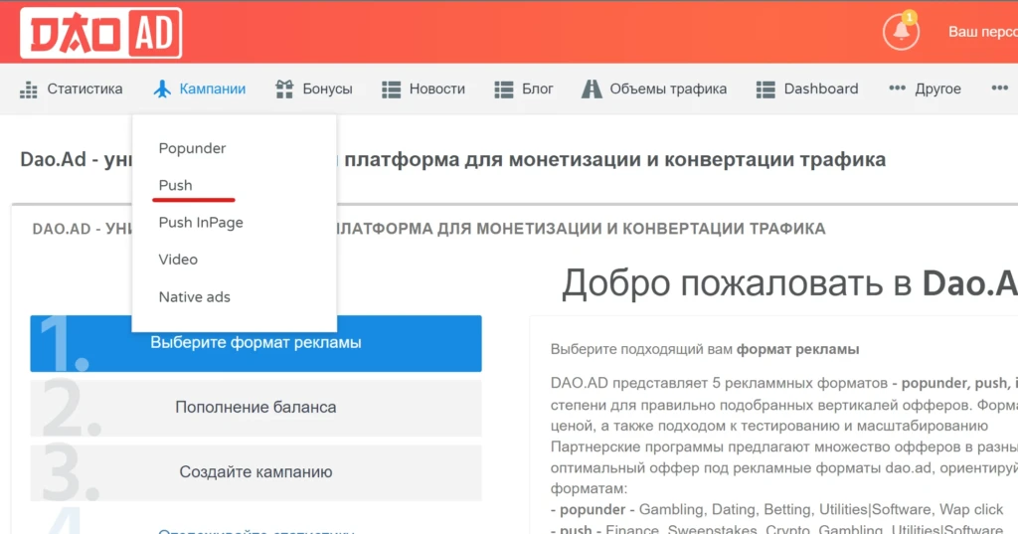The width and height of the screenshot is (1018, 534).
Task: Open the rightmost three-dots overflow menu
Action: pos(1000,89)
